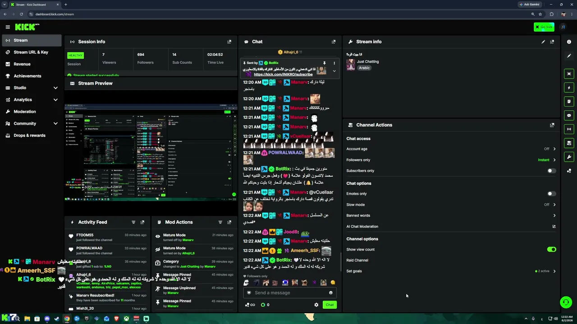The width and height of the screenshot is (577, 324).
Task: Pop out the Chat panel
Action: [x=334, y=42]
